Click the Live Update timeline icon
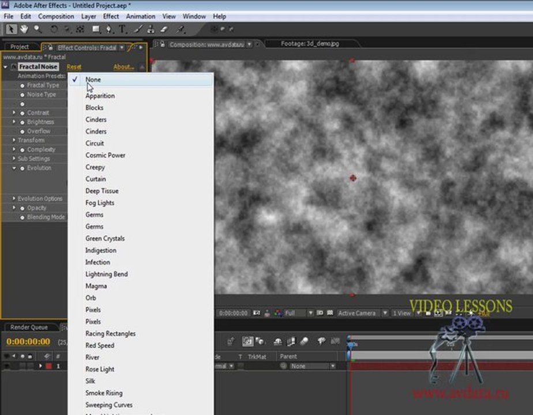Image resolution: width=533 pixels, height=415 pixels. click(247, 341)
